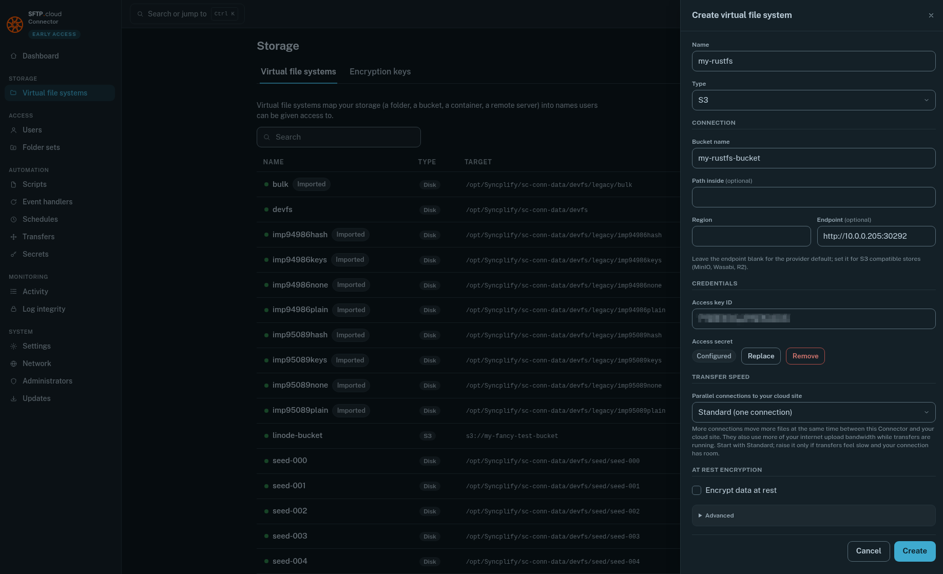Open the Type dropdown showing S3

pyautogui.click(x=814, y=100)
